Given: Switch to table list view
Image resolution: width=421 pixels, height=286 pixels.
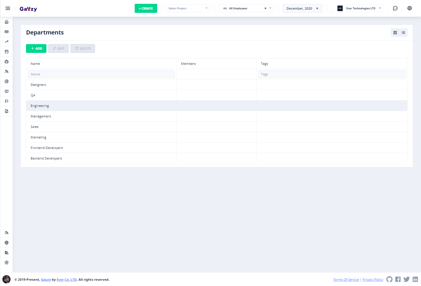Looking at the screenshot, I should (403, 33).
